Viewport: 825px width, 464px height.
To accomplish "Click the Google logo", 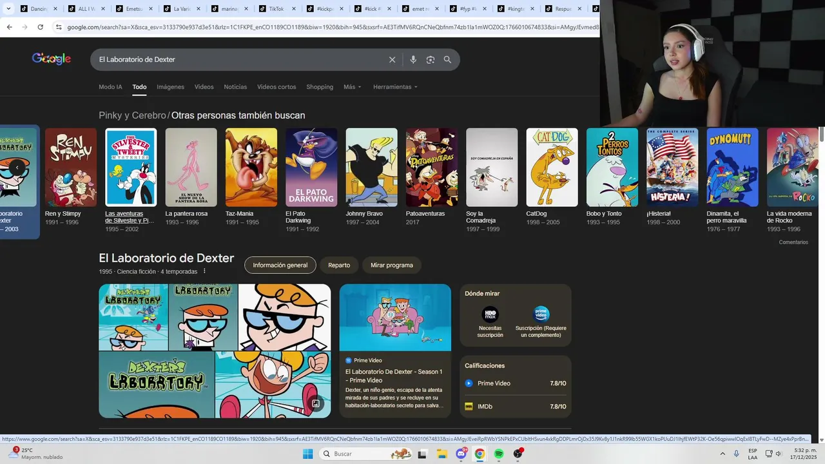I will pos(52,59).
